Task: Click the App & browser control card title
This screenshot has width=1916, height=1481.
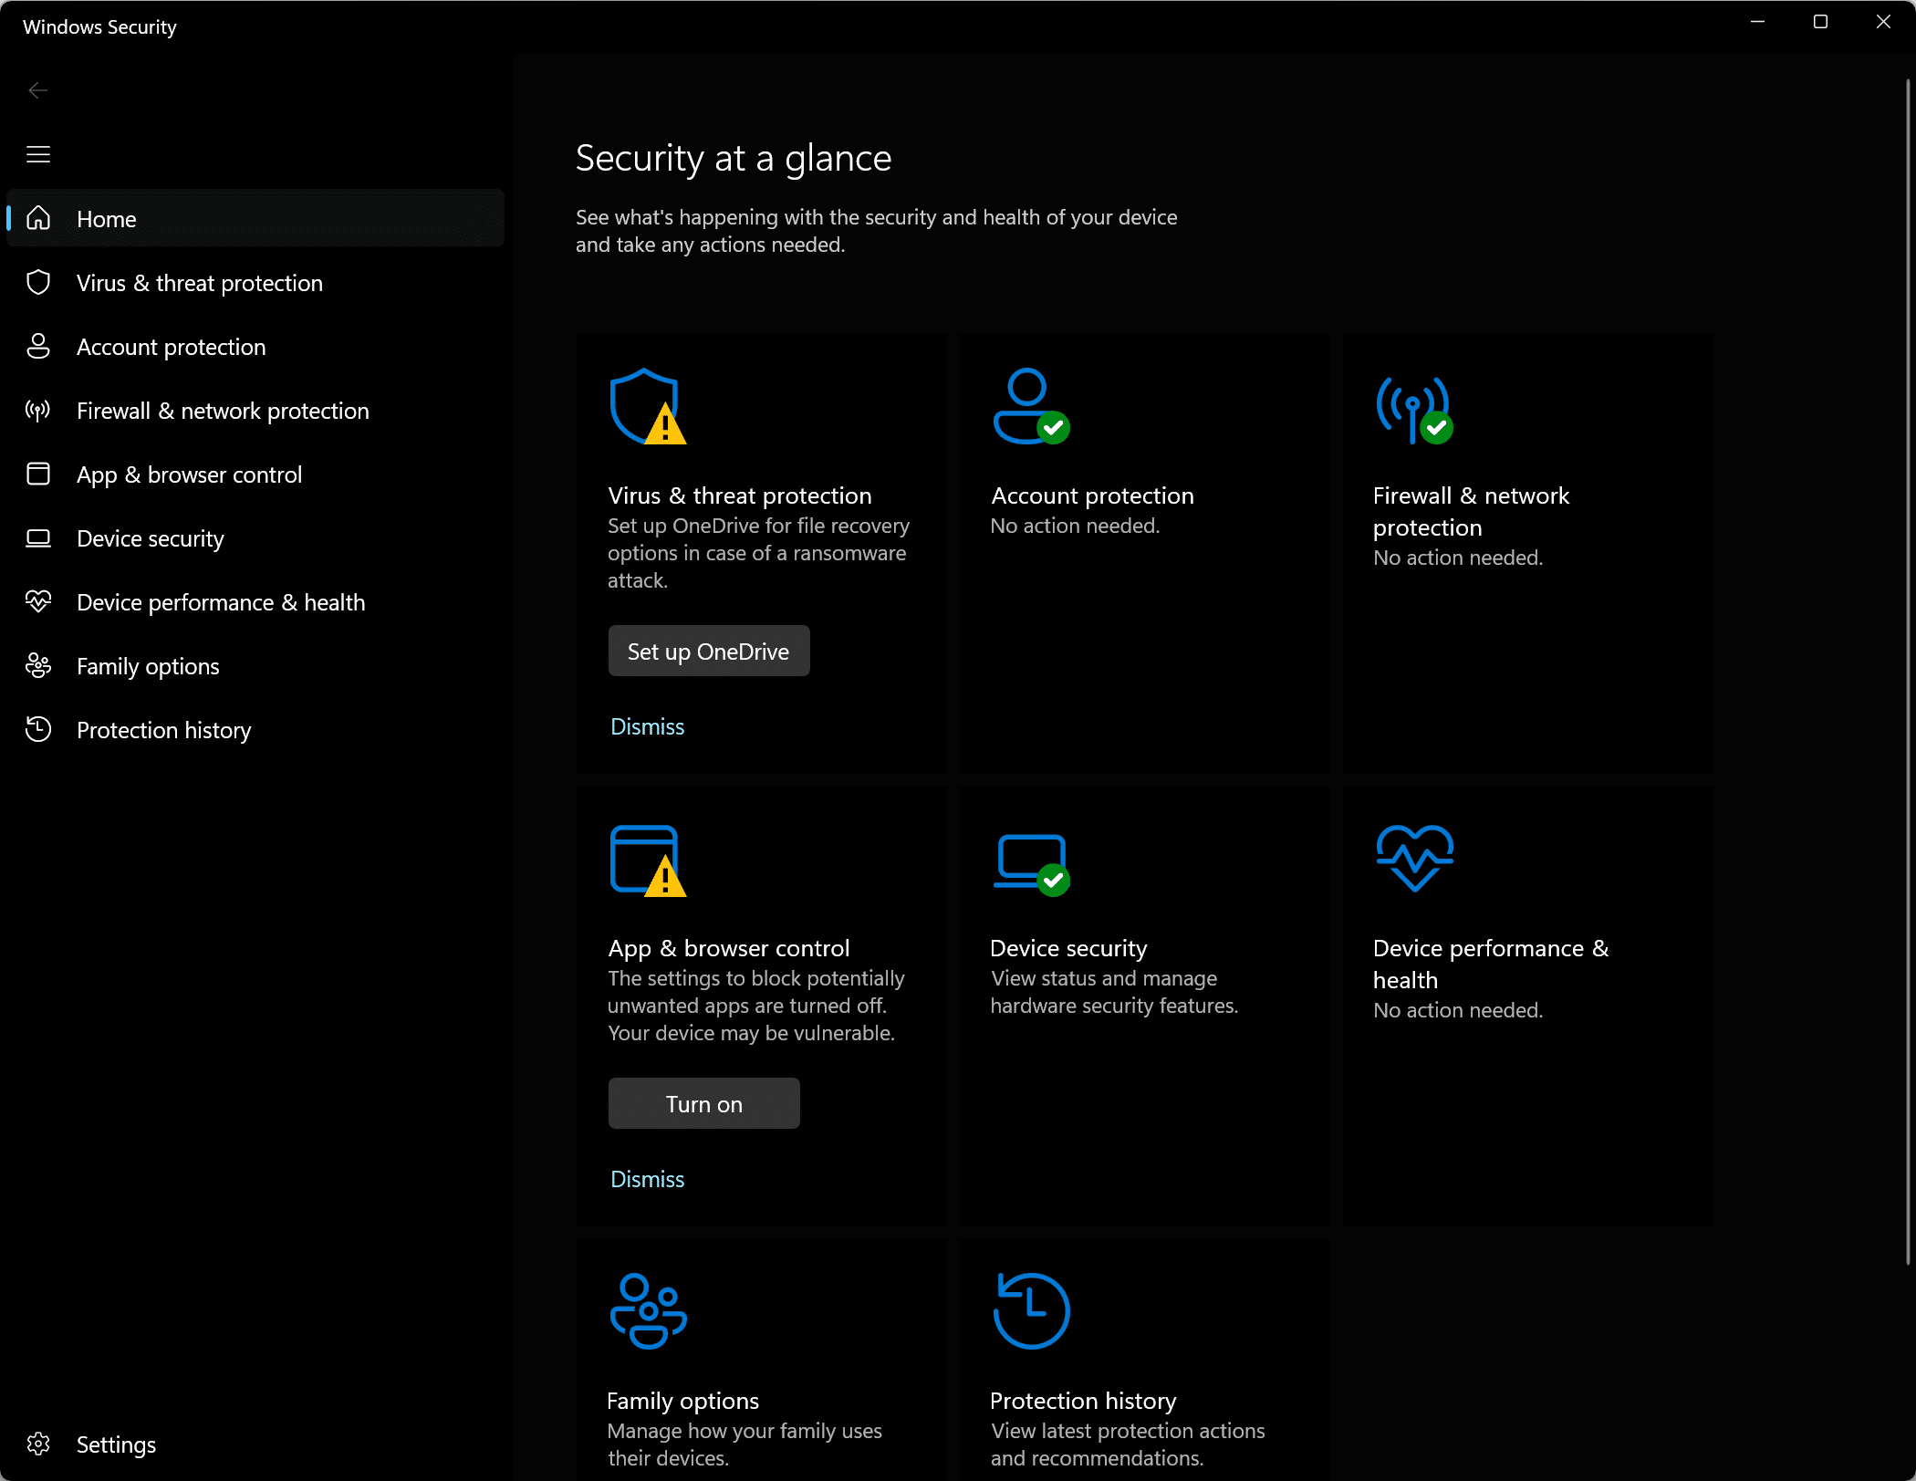Action: pyautogui.click(x=728, y=948)
